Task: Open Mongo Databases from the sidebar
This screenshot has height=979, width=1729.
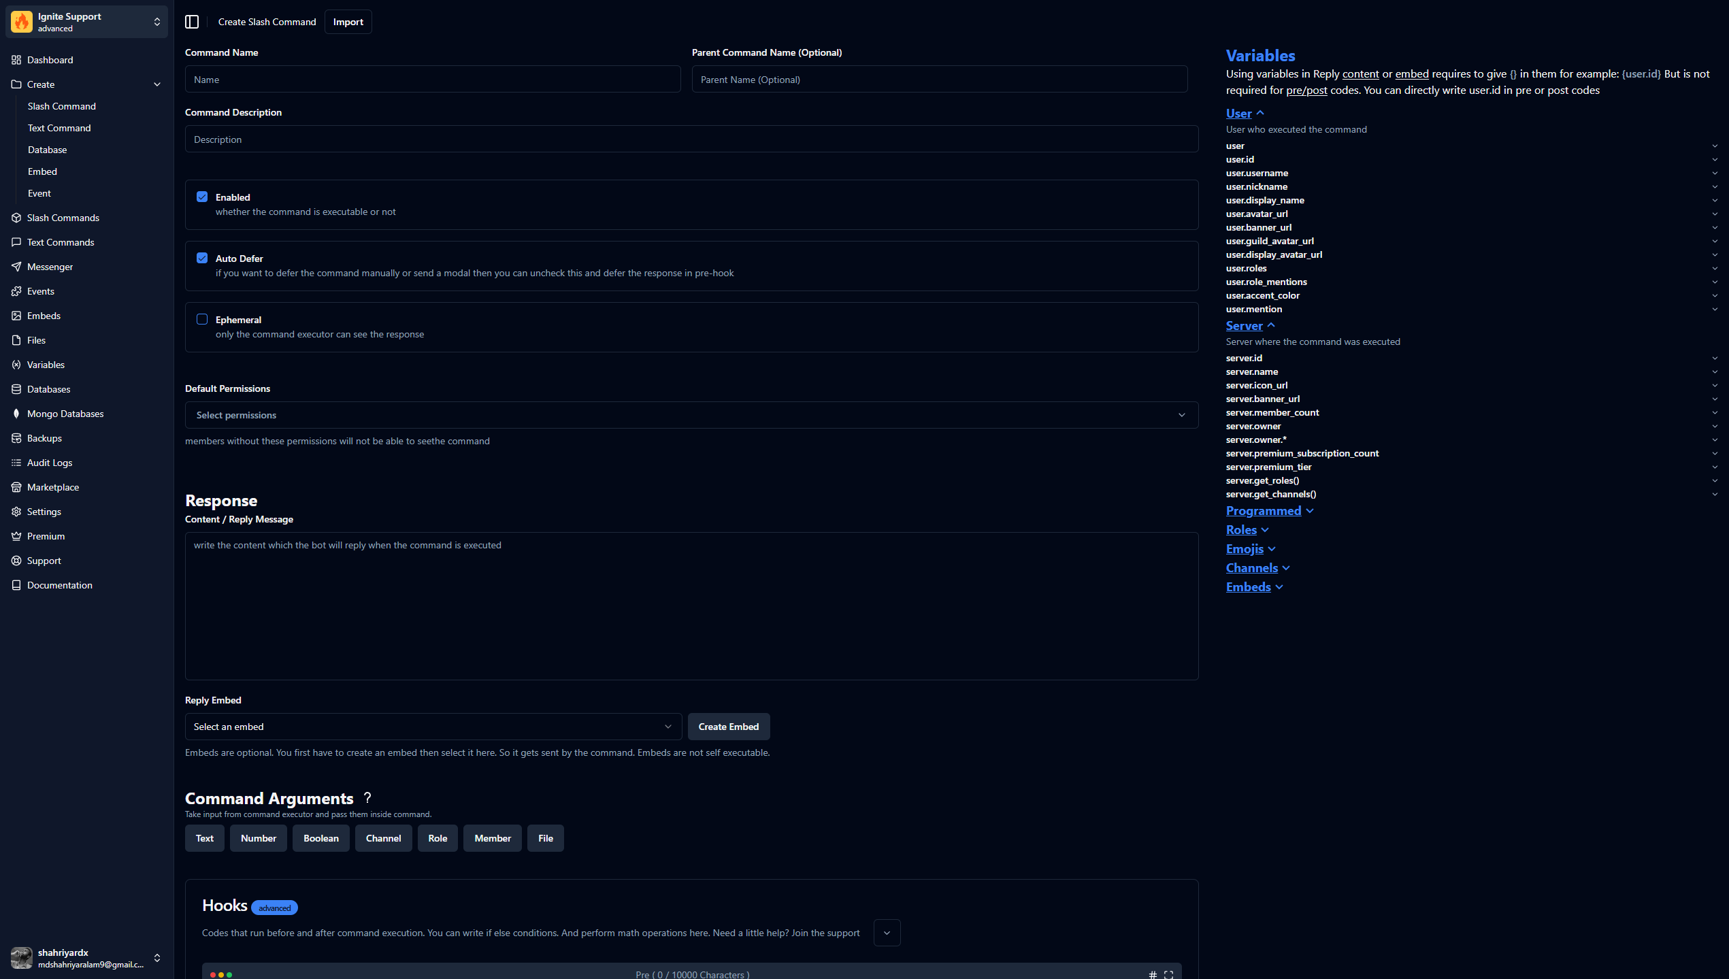Action: [65, 413]
